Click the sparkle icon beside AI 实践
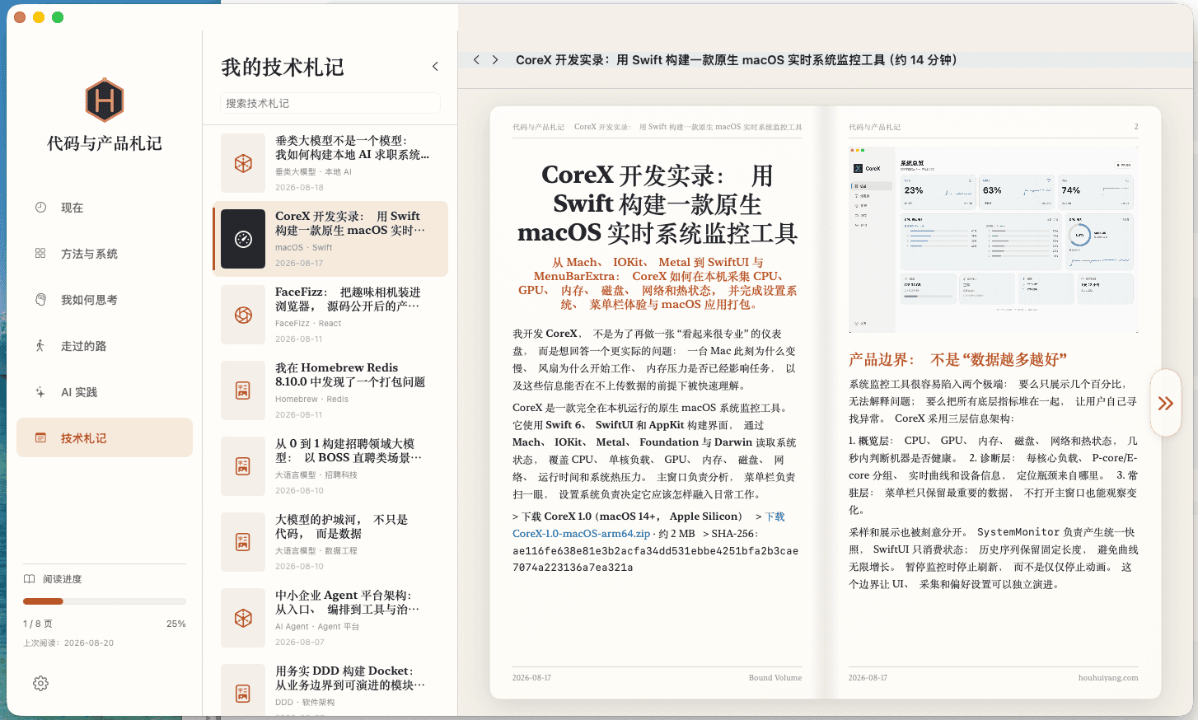 click(x=40, y=392)
